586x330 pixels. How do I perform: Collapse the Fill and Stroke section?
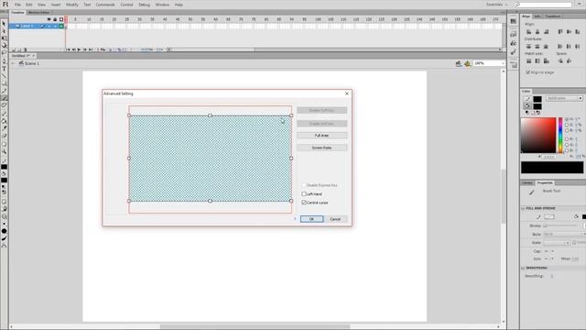(523, 208)
